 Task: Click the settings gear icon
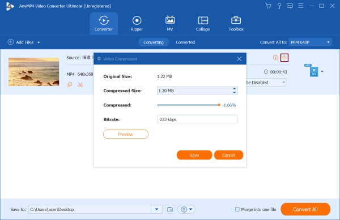[x=184, y=209]
